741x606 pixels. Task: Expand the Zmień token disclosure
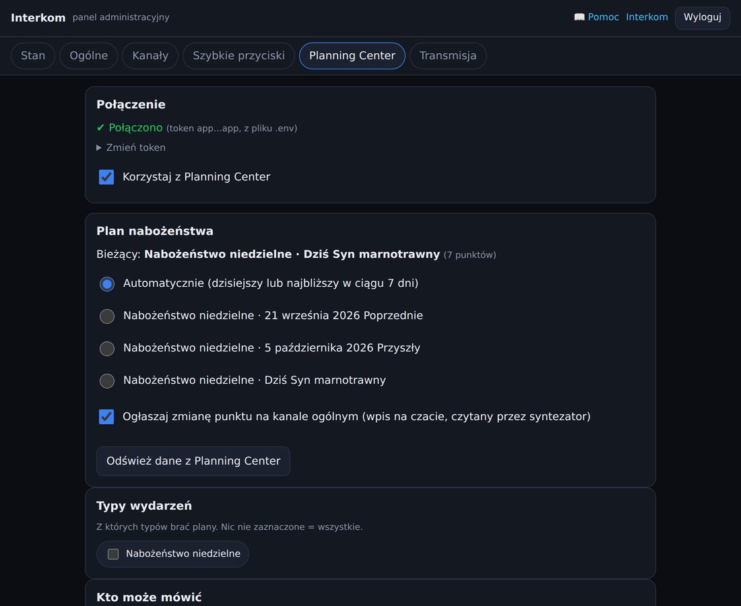click(131, 147)
